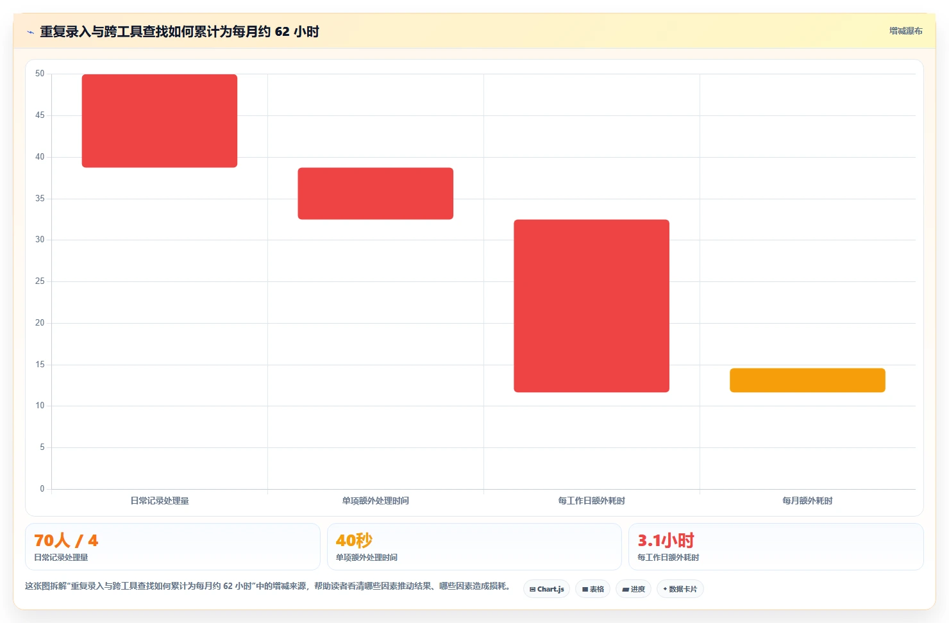Click the 40秒 data card
Screen dimensions: 949x623
(474, 547)
